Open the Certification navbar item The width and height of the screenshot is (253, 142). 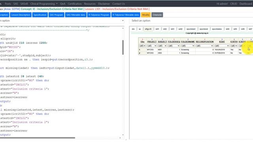pos(75,4)
